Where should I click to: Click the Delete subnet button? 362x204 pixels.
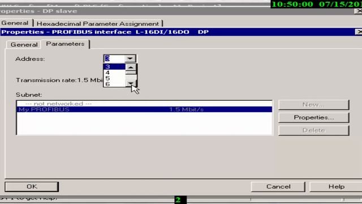click(x=314, y=130)
